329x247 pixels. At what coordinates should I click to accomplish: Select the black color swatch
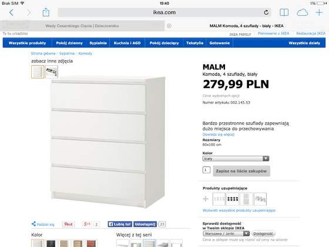click(51, 243)
